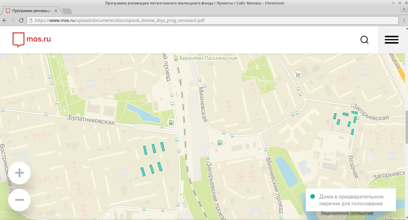This screenshot has height=220, width=408.
Task: Close the Программа реновации browser tab
Action: click(56, 11)
